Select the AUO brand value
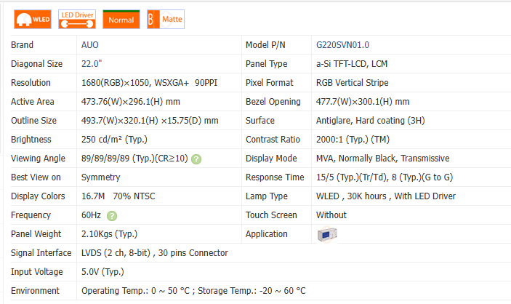 [x=90, y=45]
